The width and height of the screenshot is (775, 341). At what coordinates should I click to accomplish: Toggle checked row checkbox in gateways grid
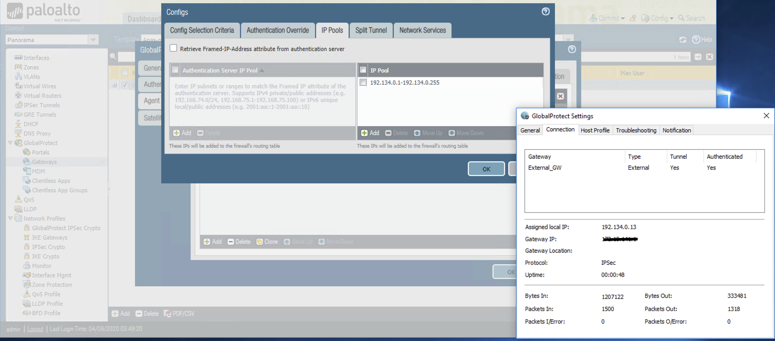124,85
